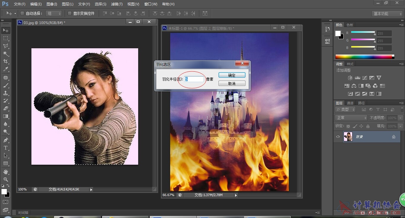Add an Invert adjustment

[x=350, y=94]
